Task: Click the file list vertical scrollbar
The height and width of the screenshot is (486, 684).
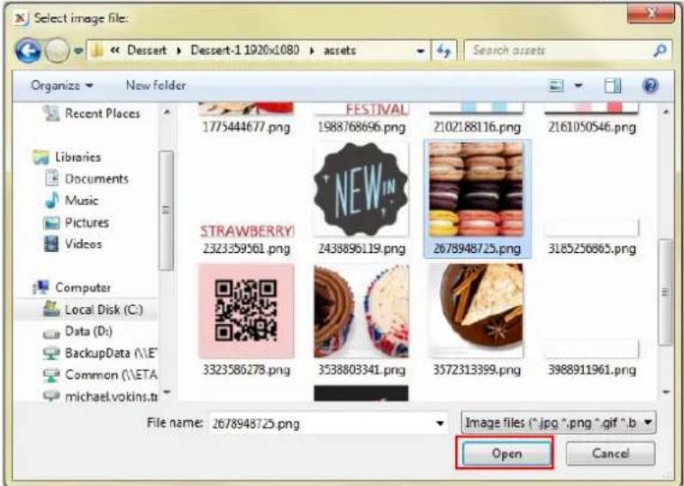Action: click(x=666, y=292)
